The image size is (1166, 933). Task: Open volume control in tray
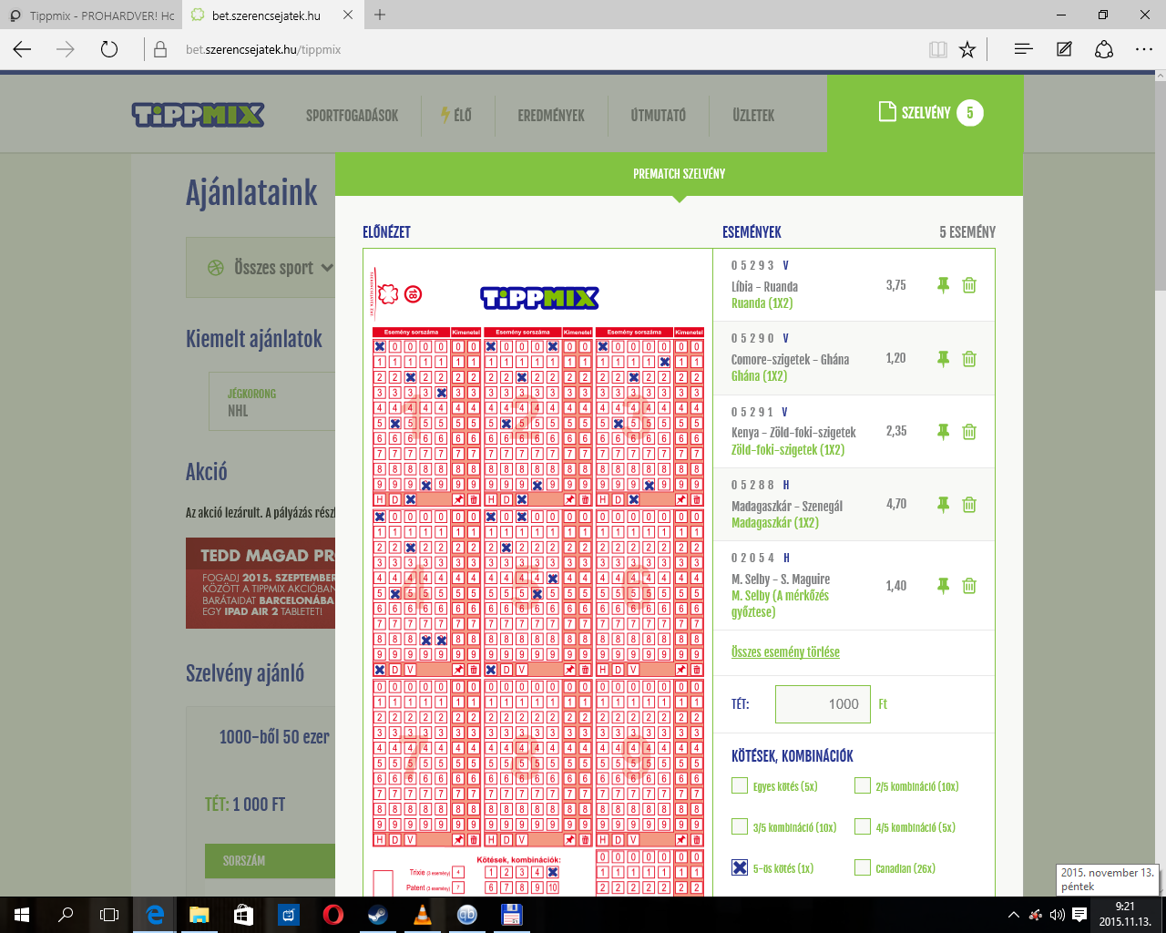(x=1057, y=915)
